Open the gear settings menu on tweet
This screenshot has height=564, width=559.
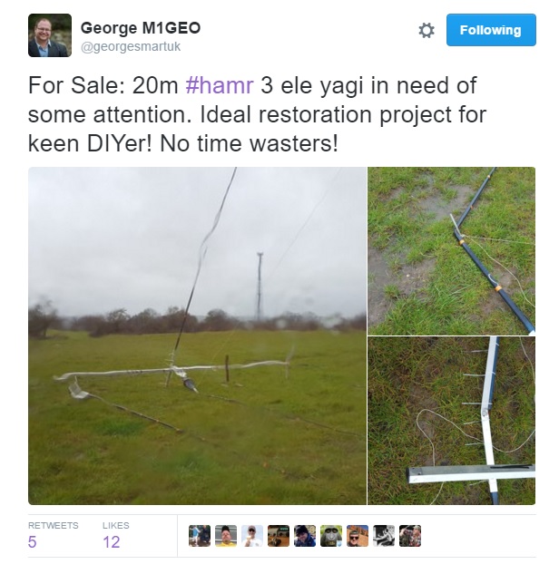[x=427, y=30]
